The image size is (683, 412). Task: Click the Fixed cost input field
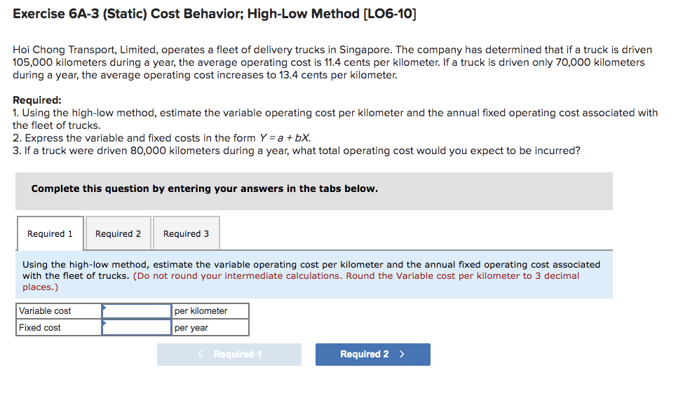tap(137, 327)
